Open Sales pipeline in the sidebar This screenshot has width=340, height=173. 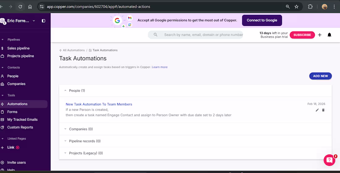pos(19,48)
